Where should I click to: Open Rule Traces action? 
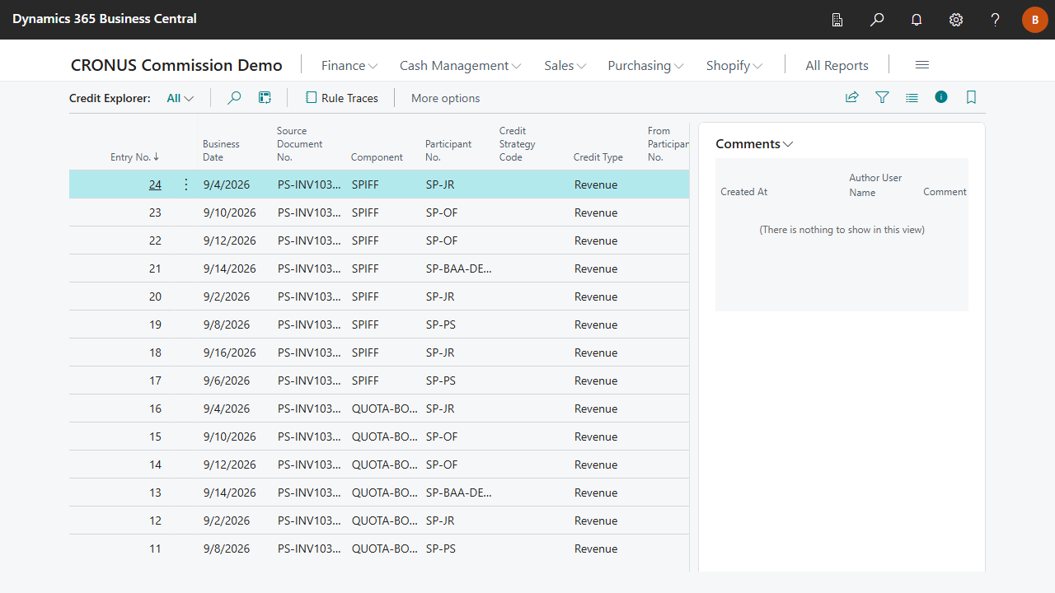pyautogui.click(x=341, y=98)
